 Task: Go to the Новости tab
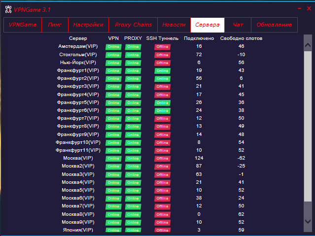tap(174, 25)
